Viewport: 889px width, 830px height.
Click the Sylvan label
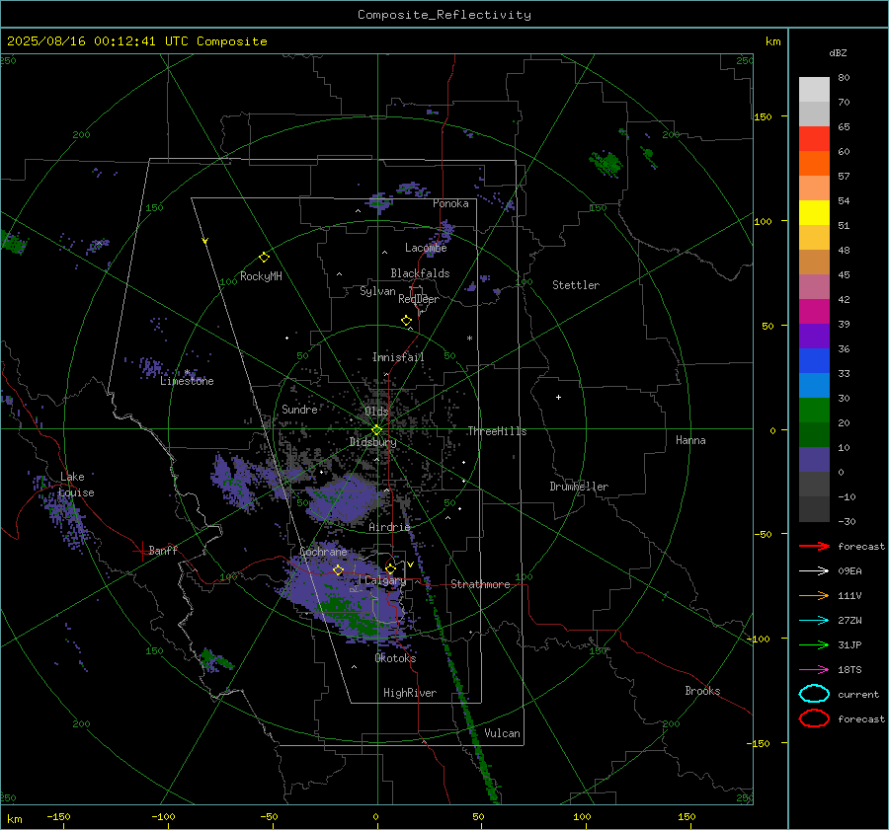click(377, 291)
